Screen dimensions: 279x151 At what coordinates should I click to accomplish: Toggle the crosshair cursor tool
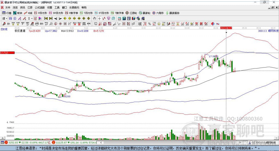(99, 19)
